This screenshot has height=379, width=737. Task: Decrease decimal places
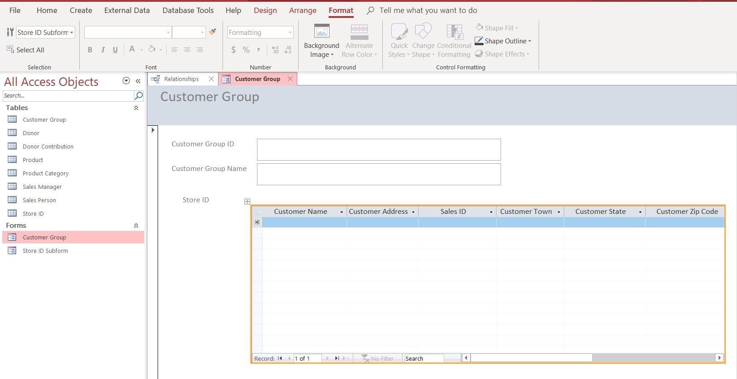point(288,50)
